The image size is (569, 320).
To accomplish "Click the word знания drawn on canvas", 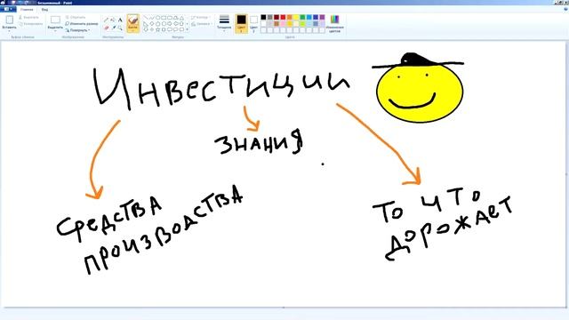I will click(x=259, y=142).
